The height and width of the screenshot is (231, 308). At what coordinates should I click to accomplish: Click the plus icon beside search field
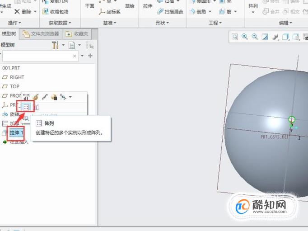(90, 56)
